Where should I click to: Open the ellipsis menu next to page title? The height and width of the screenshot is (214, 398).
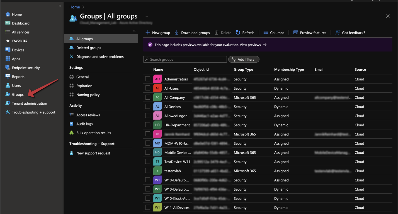pos(146,16)
